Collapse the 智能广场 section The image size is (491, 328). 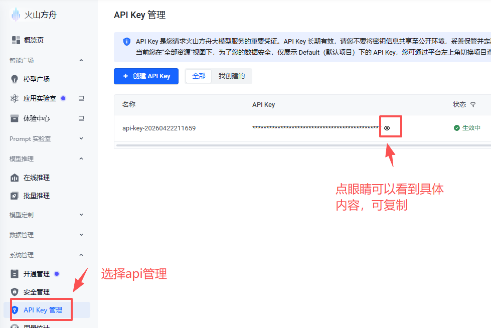tap(81, 61)
